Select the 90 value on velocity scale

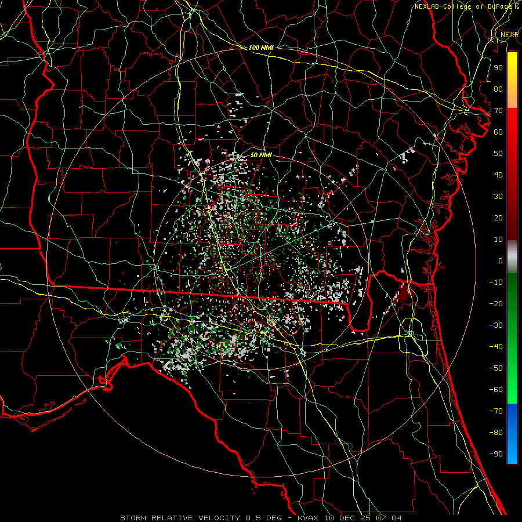click(x=498, y=68)
